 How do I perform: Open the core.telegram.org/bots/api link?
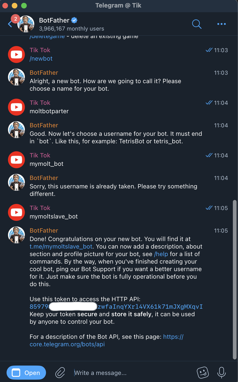point(67,344)
